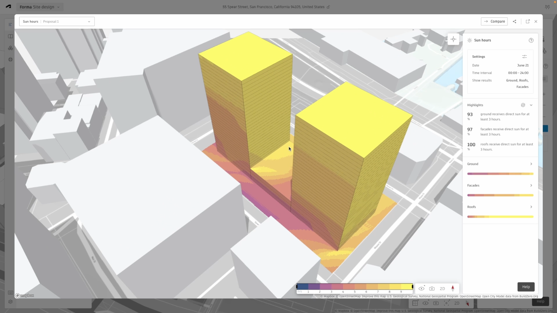This screenshot has height=313, width=557.
Task: Click the sun hours color legend scale
Action: 355,287
